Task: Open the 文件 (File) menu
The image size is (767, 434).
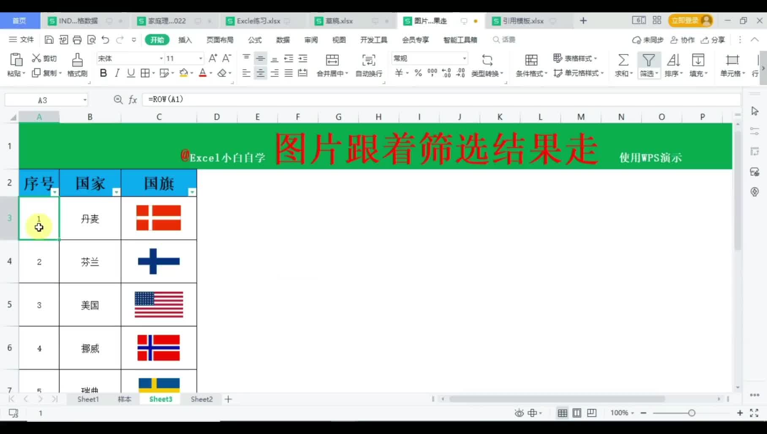Action: click(22, 40)
